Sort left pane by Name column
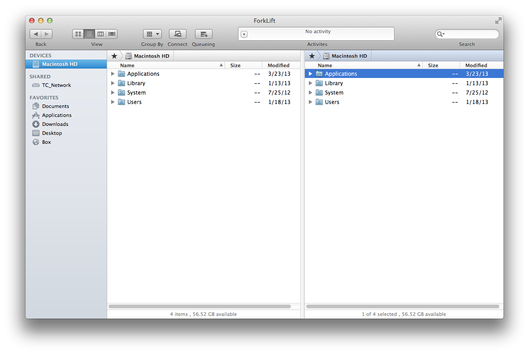This screenshot has height=354, width=529. coord(166,65)
